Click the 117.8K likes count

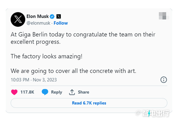point(27,92)
